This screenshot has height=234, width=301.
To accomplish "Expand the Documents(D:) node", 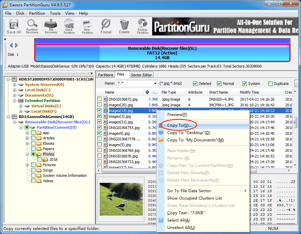I will pyautogui.click(x=15, y=95).
